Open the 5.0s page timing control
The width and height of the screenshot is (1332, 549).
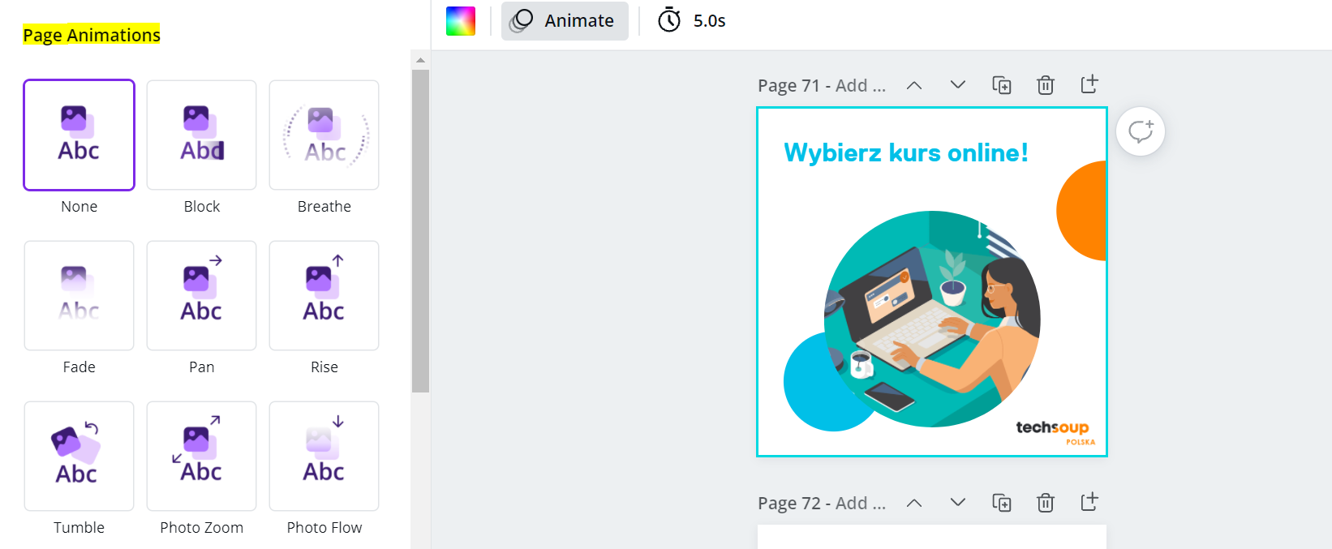click(x=691, y=21)
